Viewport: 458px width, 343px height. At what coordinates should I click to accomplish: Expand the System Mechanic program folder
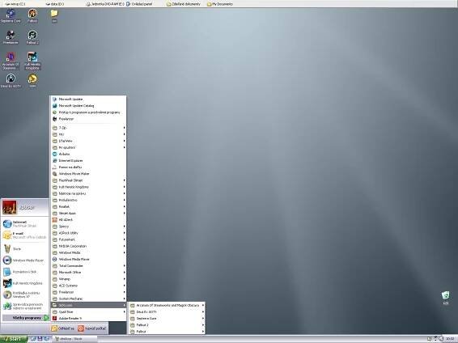tap(89, 299)
